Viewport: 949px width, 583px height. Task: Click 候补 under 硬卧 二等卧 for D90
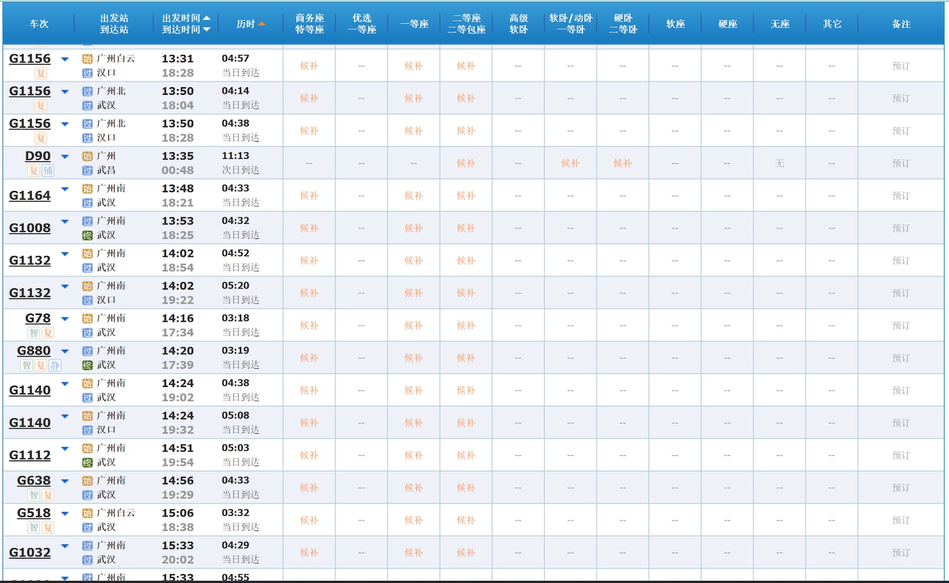pos(623,163)
